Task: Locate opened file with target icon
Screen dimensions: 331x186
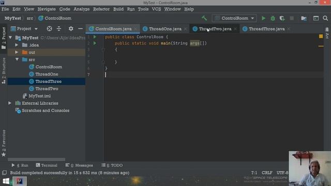Action: [49, 29]
